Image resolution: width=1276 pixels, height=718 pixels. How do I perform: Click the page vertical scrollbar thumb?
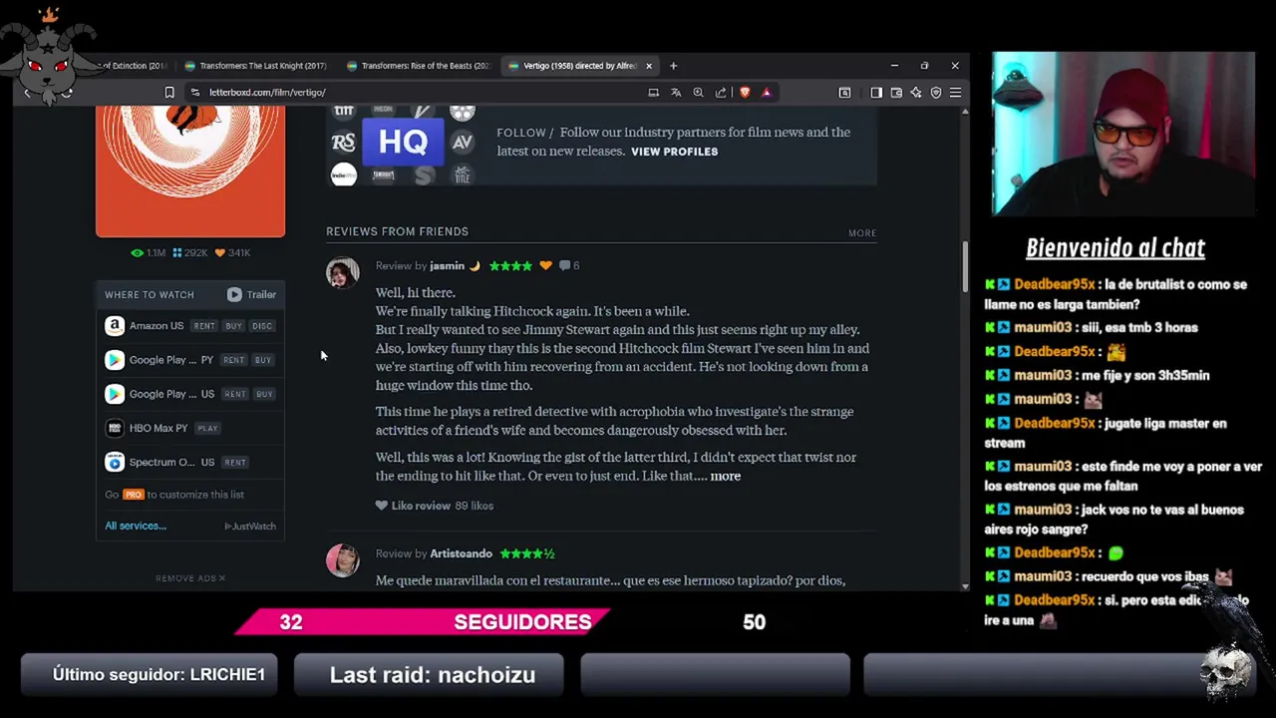(x=964, y=266)
